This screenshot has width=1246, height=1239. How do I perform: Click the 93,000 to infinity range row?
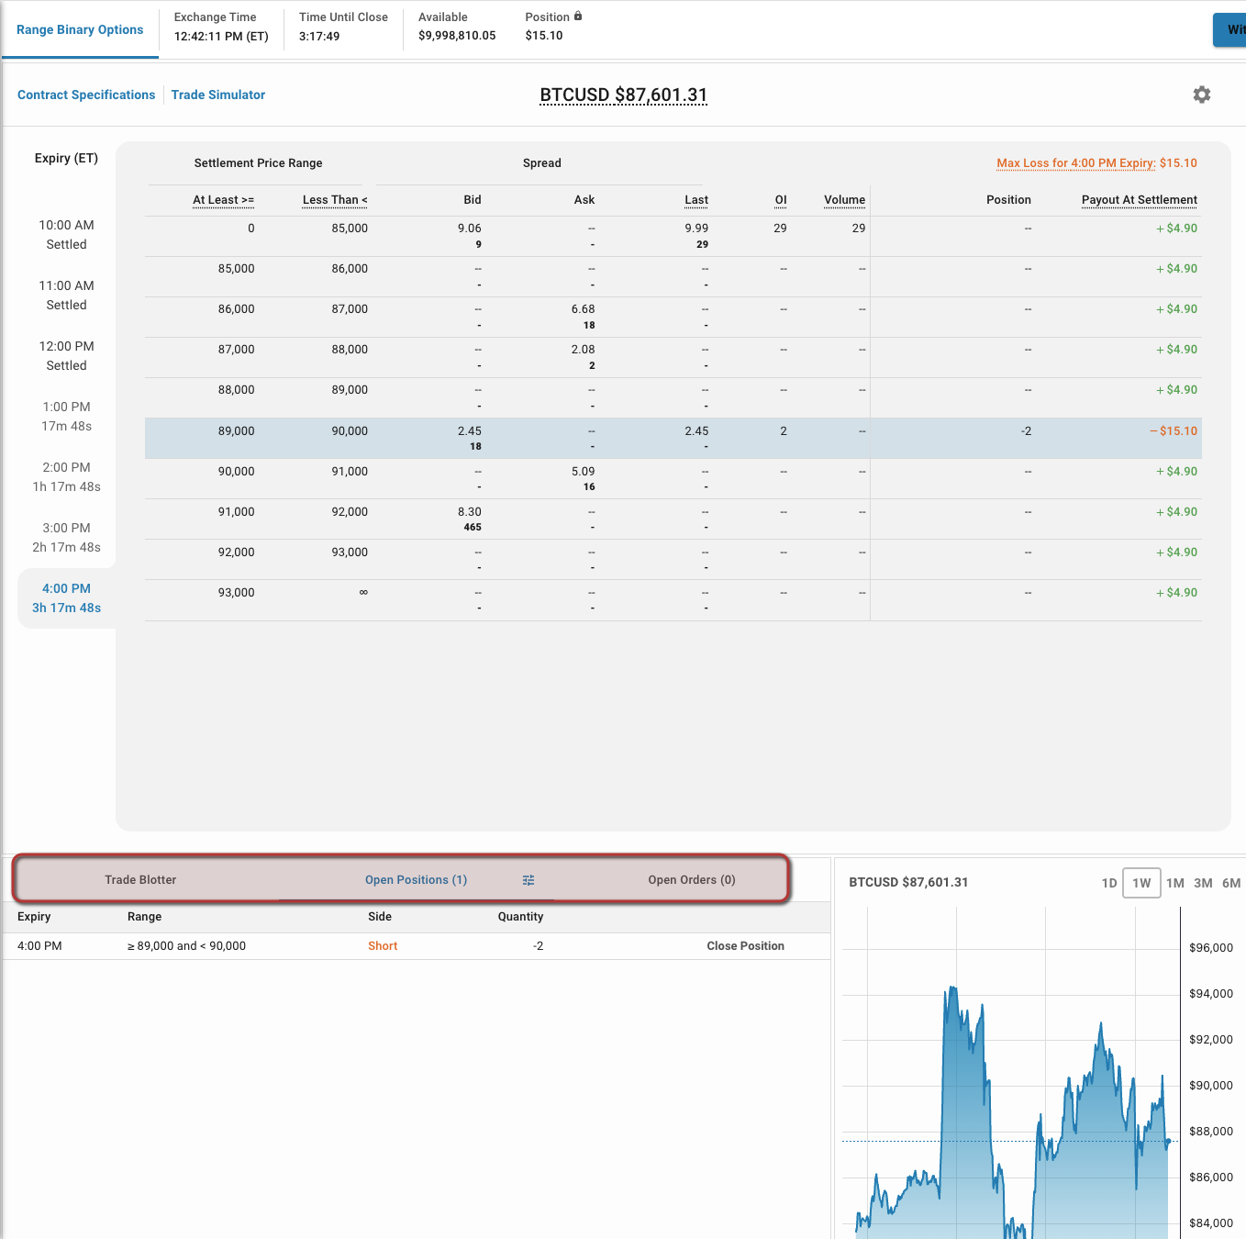[x=673, y=600]
